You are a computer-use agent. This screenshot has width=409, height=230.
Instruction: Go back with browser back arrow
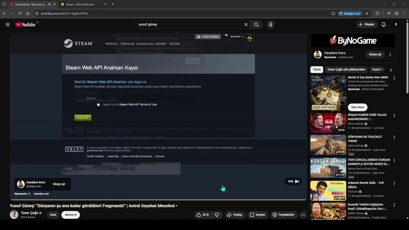coord(4,13)
